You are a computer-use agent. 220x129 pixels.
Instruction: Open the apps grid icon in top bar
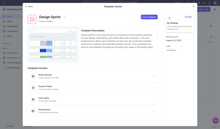pyautogui.click(x=209, y=3)
